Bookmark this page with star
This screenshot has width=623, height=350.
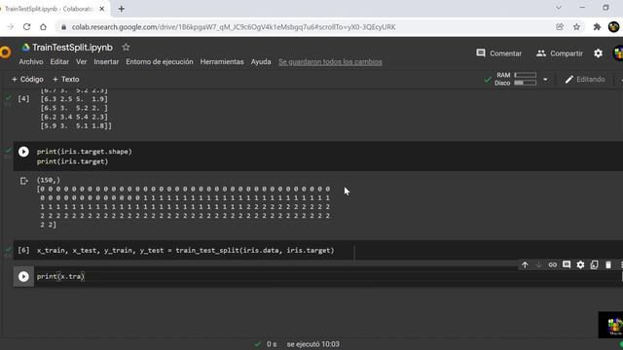pyautogui.click(x=576, y=27)
